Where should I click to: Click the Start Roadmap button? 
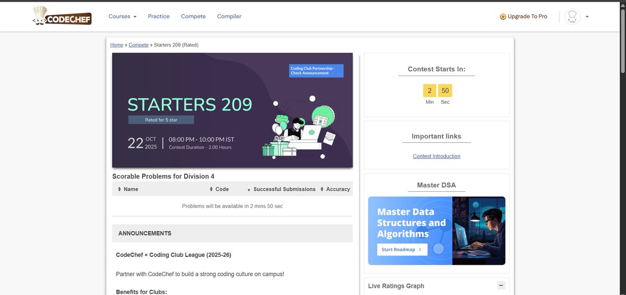point(402,250)
